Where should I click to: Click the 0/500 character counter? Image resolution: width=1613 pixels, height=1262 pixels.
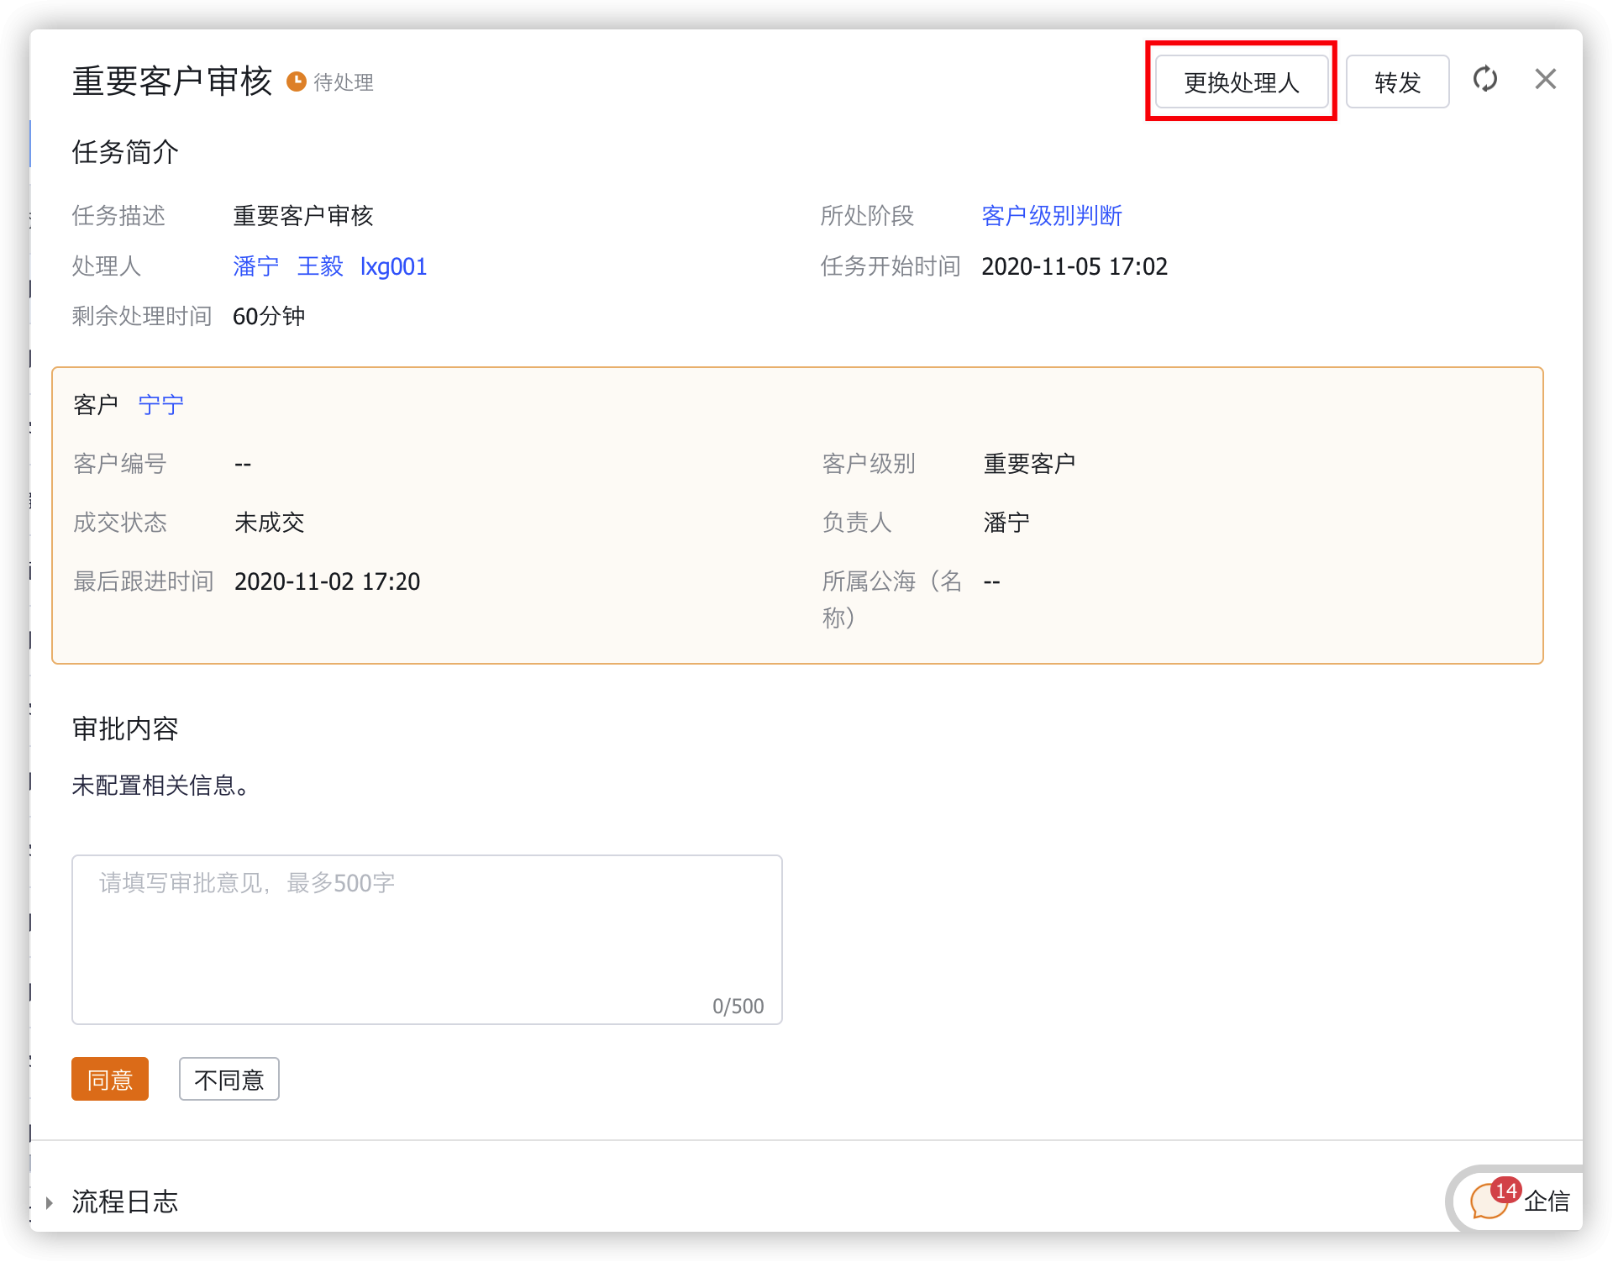pos(738,1006)
